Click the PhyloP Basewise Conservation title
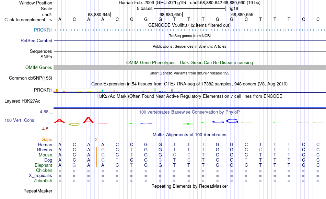Viewport: 326px width, 199px height. point(189,112)
